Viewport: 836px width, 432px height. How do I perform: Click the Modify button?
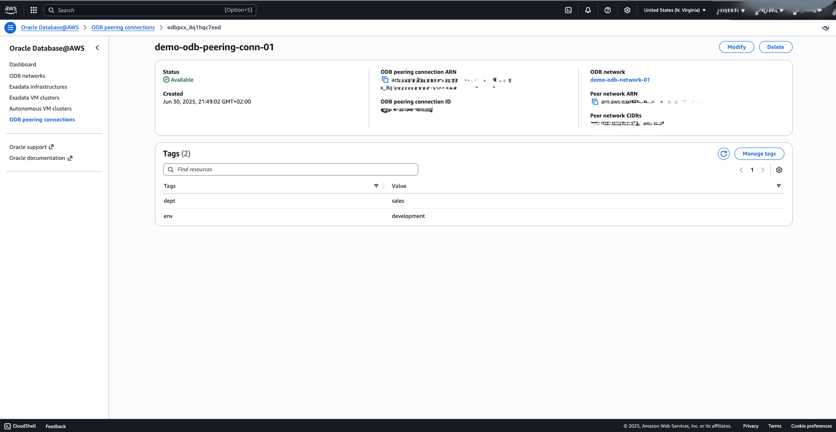click(x=736, y=47)
